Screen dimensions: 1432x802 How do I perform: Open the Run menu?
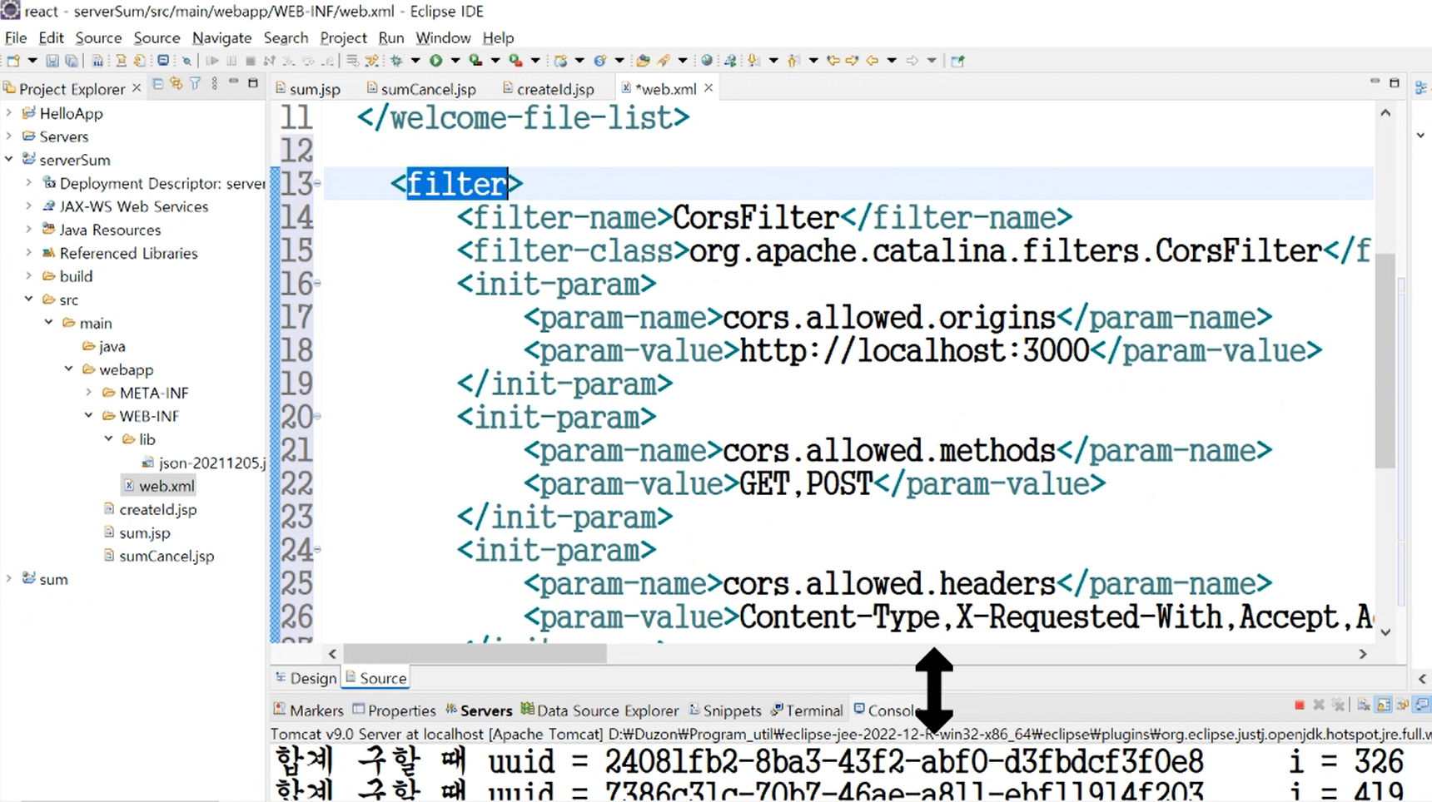(390, 37)
